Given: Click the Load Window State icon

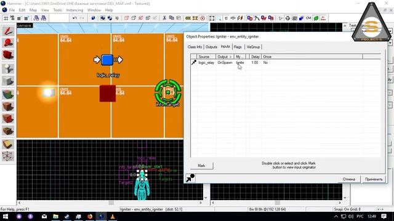Looking at the screenshot, I should [36, 18].
